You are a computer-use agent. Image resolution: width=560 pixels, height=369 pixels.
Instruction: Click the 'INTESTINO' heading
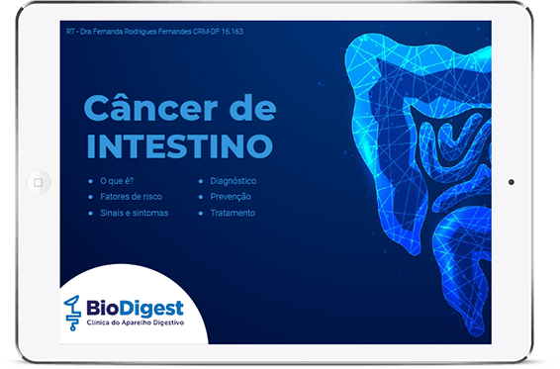[x=180, y=146]
